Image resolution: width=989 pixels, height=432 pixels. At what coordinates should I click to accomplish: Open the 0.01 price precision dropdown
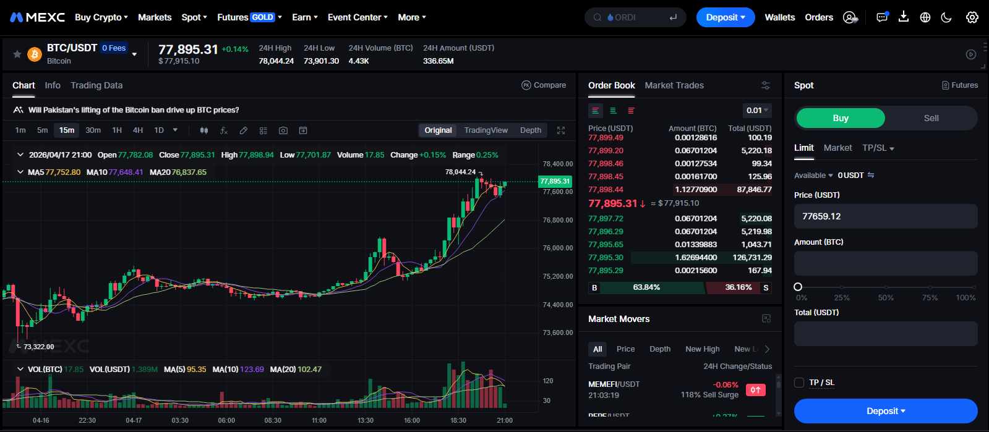[757, 111]
